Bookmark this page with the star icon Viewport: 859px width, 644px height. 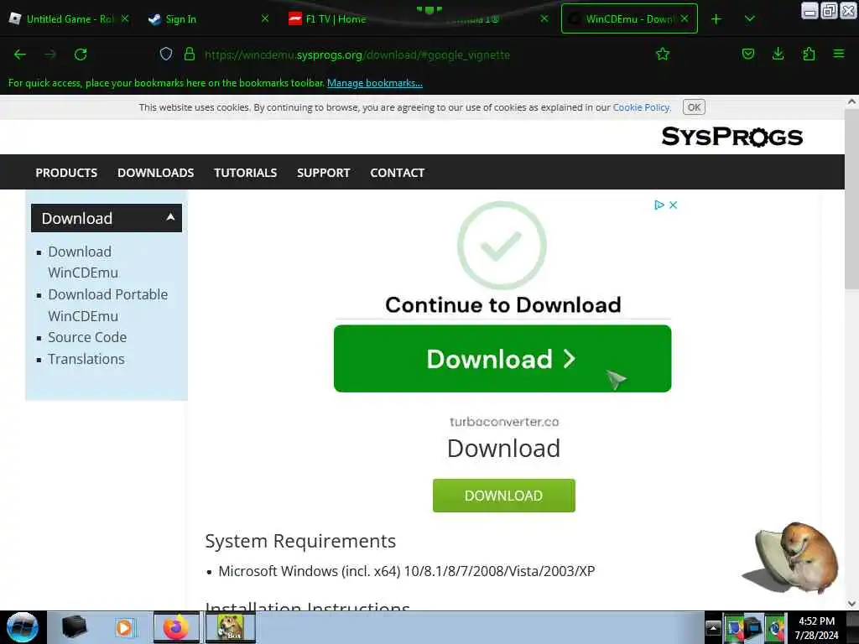pos(663,54)
